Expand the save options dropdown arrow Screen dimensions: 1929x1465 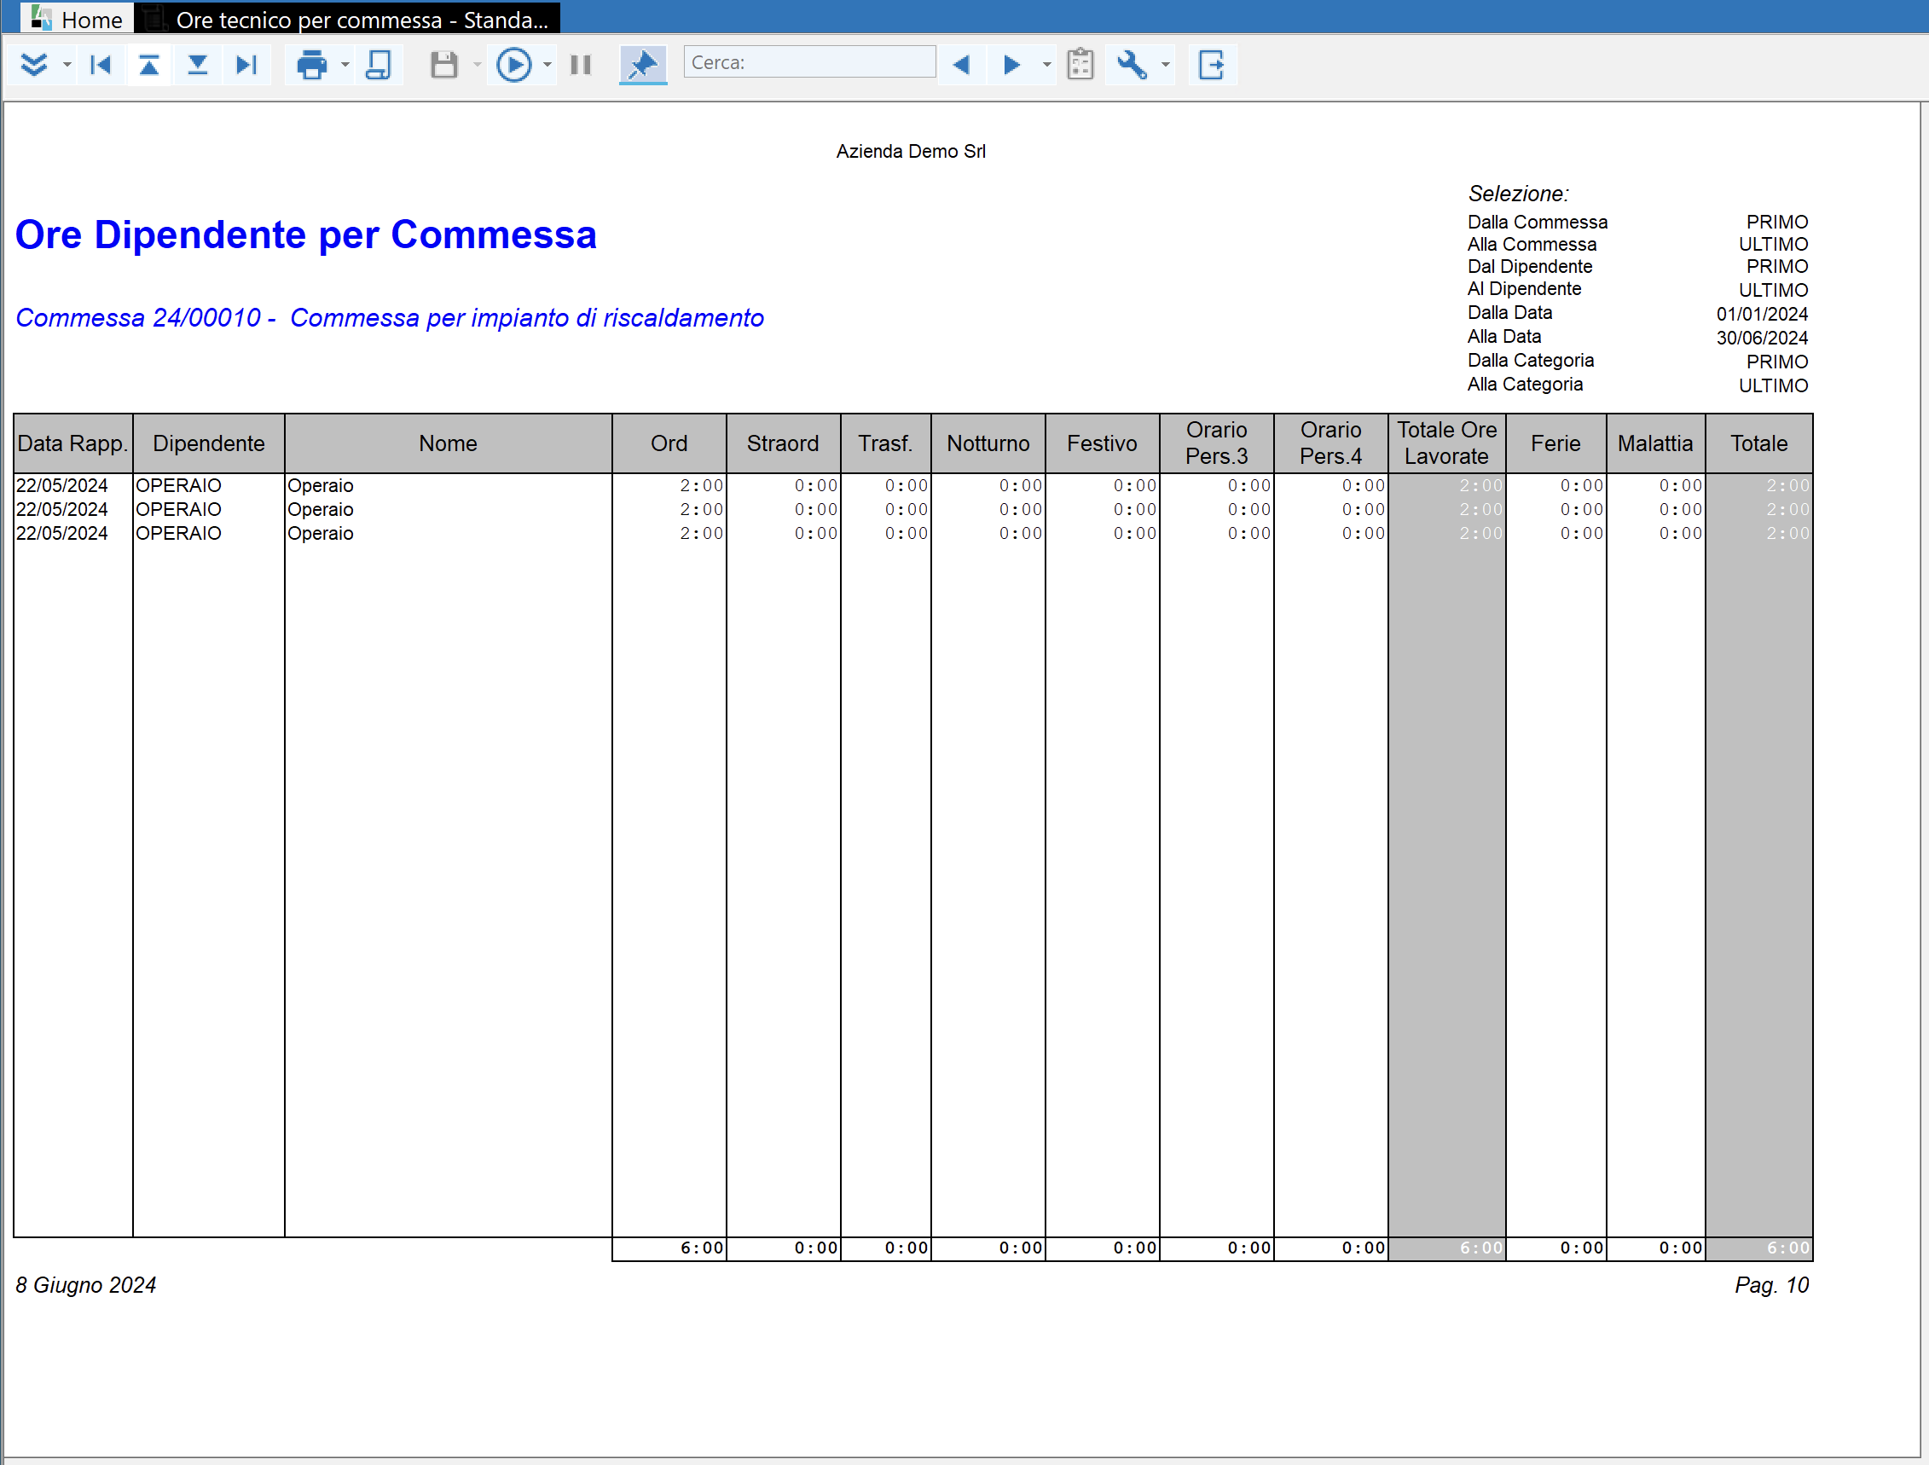[477, 65]
